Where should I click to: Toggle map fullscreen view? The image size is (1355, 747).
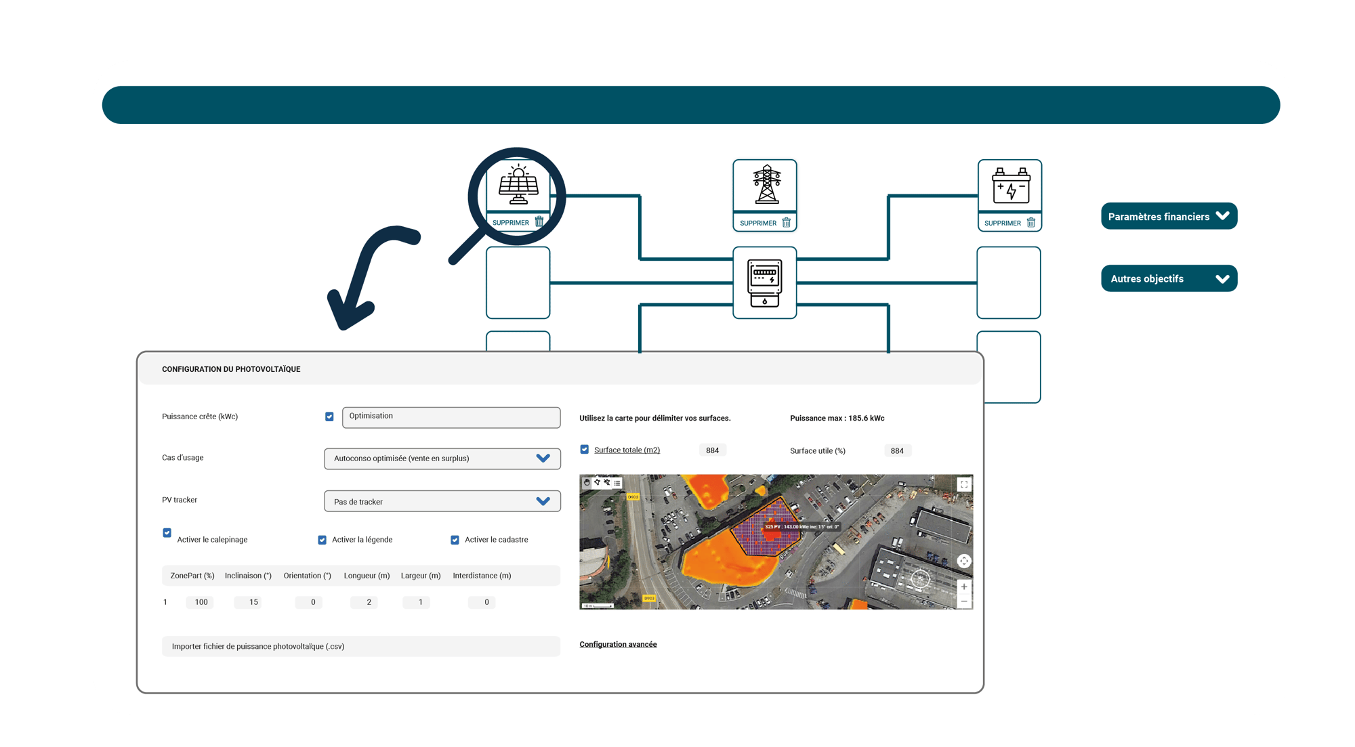pos(963,484)
